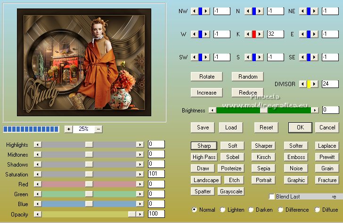The height and width of the screenshot is (223, 343).
Task: Zoom in preview with plus button
Action: tap(69, 129)
